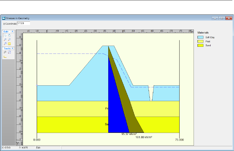Click the Sand legend swatch
Image resolution: width=234 pixels, height=151 pixels.
click(x=200, y=45)
